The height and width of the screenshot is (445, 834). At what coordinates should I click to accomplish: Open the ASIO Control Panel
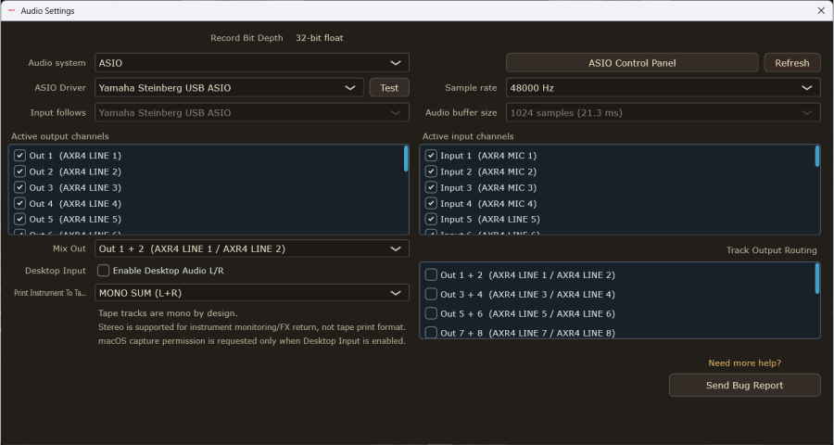pyautogui.click(x=632, y=63)
